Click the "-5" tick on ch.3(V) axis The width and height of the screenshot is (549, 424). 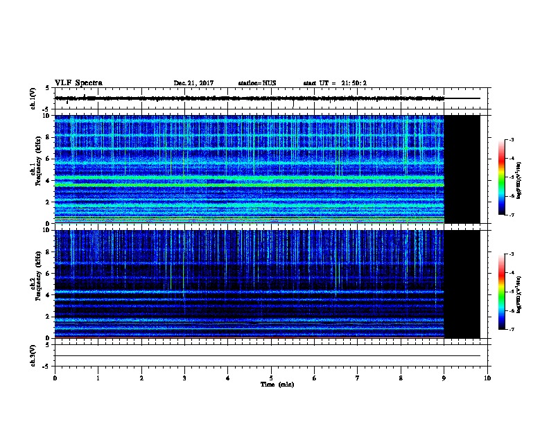[46, 366]
